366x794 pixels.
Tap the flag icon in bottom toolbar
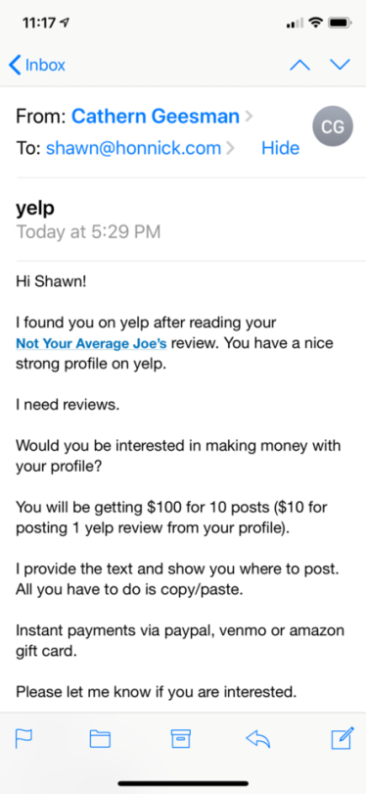tap(24, 740)
